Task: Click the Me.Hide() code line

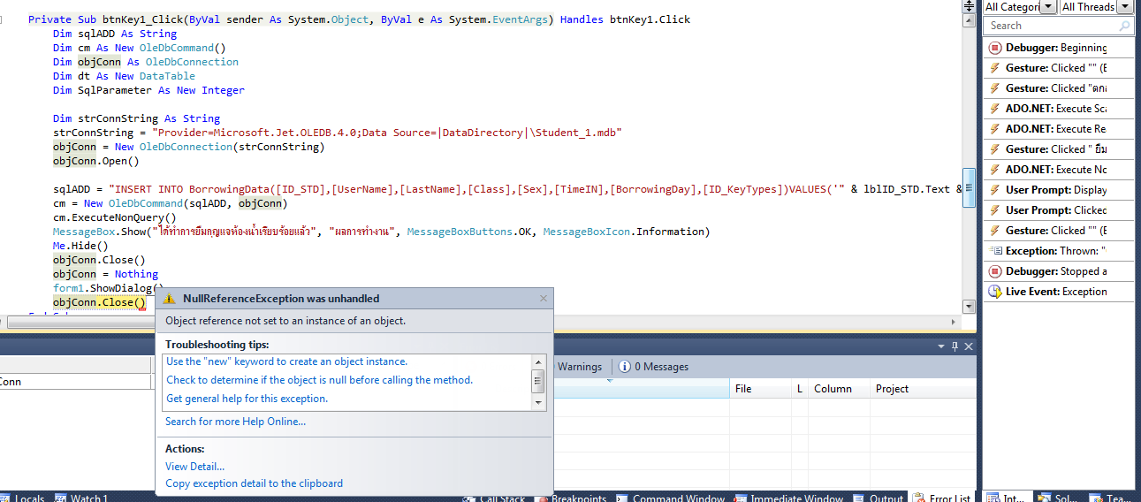Action: point(80,246)
